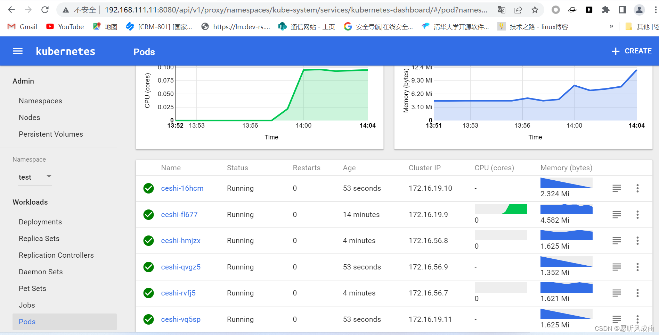Click CPU sparkline for ceshi-fl677
The image size is (659, 335).
(501, 209)
